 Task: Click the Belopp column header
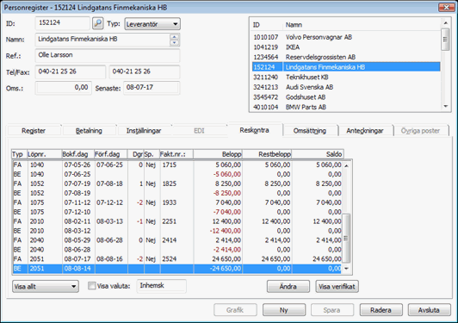tap(218, 154)
